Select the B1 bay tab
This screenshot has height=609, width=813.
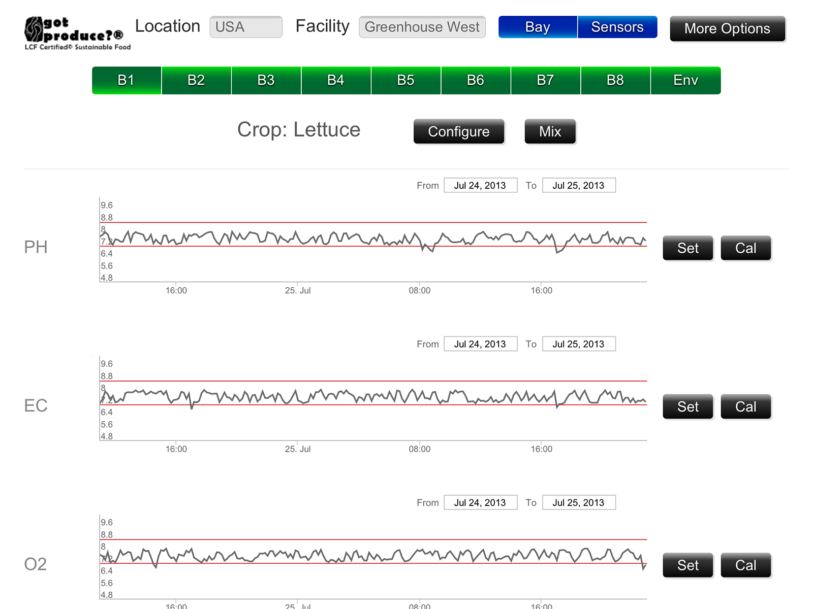127,80
